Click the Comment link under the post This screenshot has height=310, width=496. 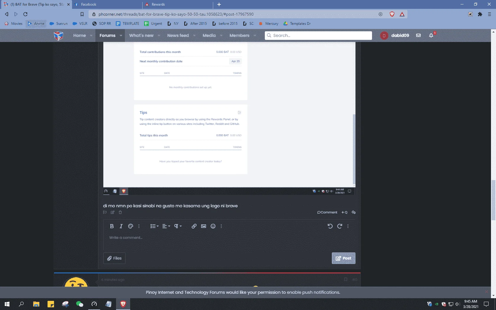pyautogui.click(x=327, y=212)
